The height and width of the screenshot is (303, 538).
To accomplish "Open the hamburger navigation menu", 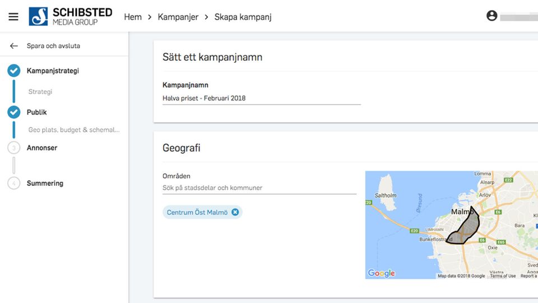I will click(x=13, y=16).
